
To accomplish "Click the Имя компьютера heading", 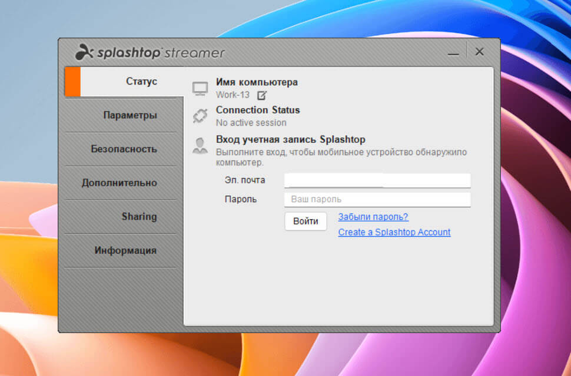I will click(257, 82).
